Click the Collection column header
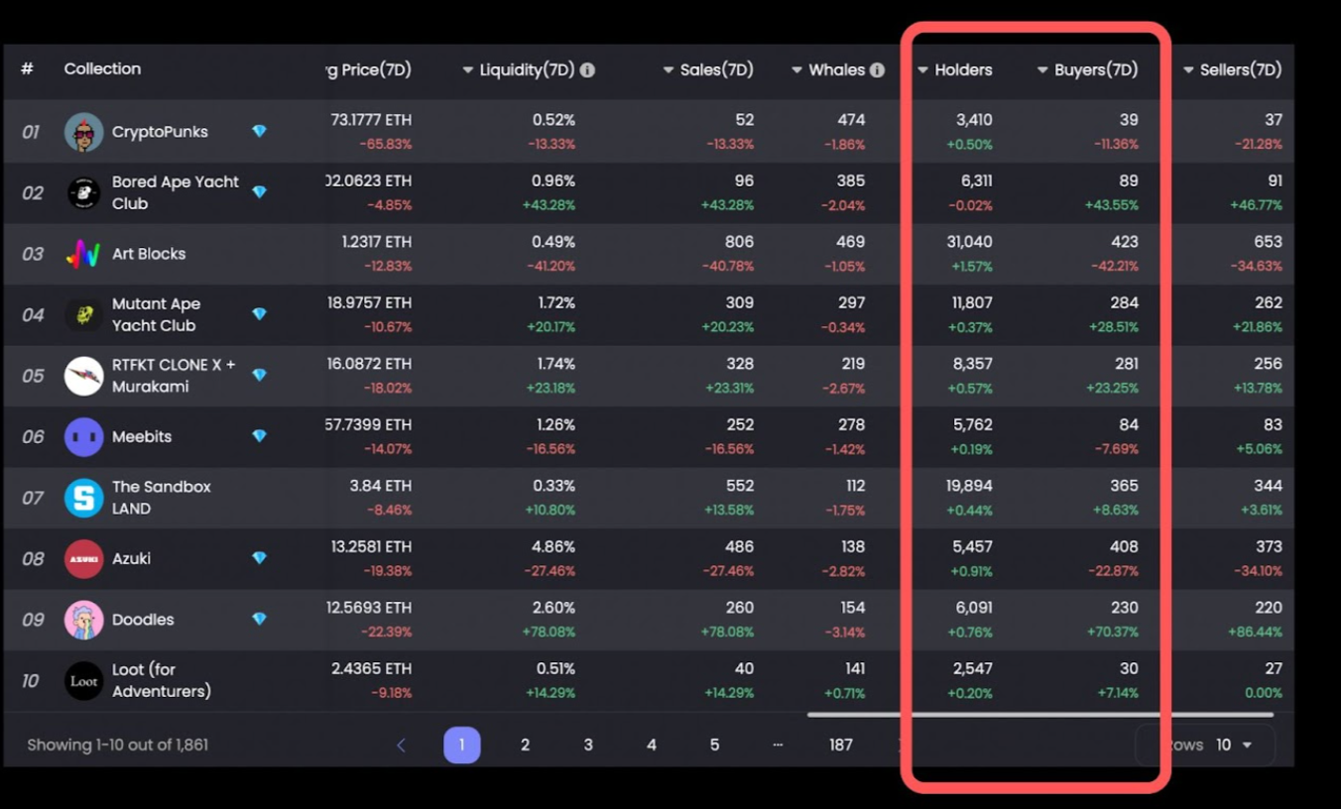Screen dimensions: 1341x809 tap(102, 68)
